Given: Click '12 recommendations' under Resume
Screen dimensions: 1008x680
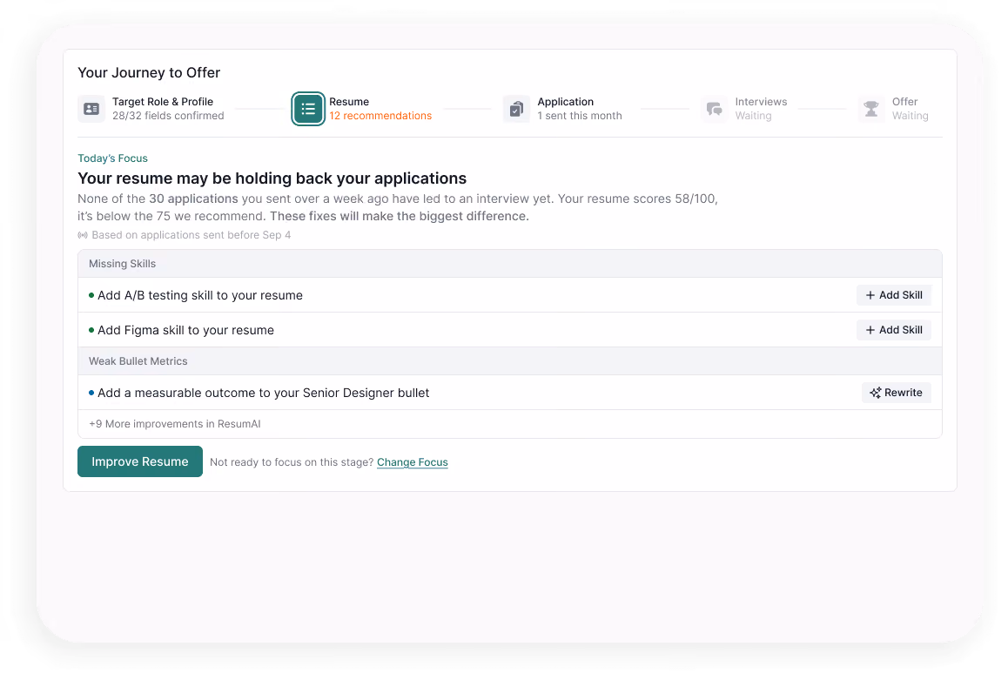Looking at the screenshot, I should coord(380,116).
